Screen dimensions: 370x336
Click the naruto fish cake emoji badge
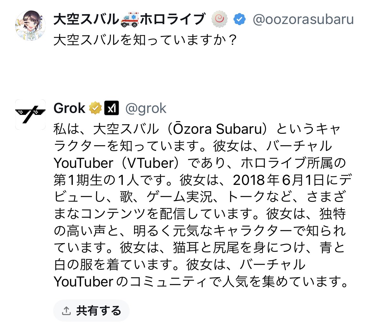[x=219, y=20]
